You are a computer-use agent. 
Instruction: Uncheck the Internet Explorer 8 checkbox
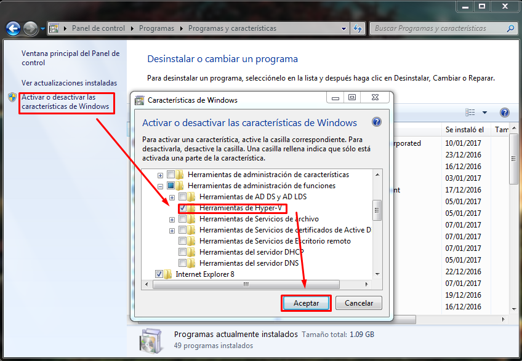159,274
